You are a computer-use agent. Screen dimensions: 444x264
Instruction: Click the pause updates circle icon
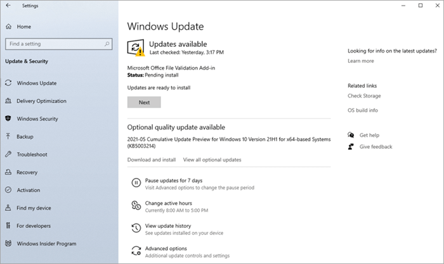click(x=136, y=183)
